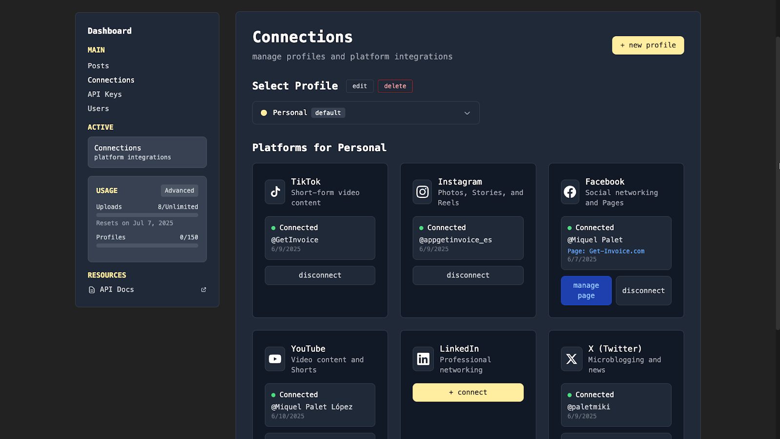This screenshot has height=439, width=780.
Task: Click the LinkedIn logo icon
Action: tap(422, 359)
